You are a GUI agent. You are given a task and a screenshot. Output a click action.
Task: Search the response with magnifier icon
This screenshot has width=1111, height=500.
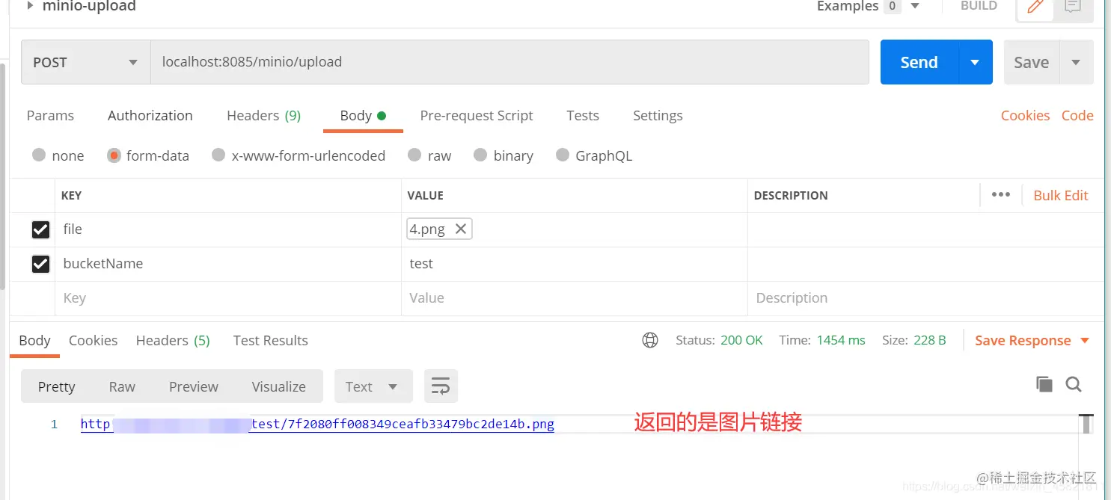pyautogui.click(x=1074, y=384)
